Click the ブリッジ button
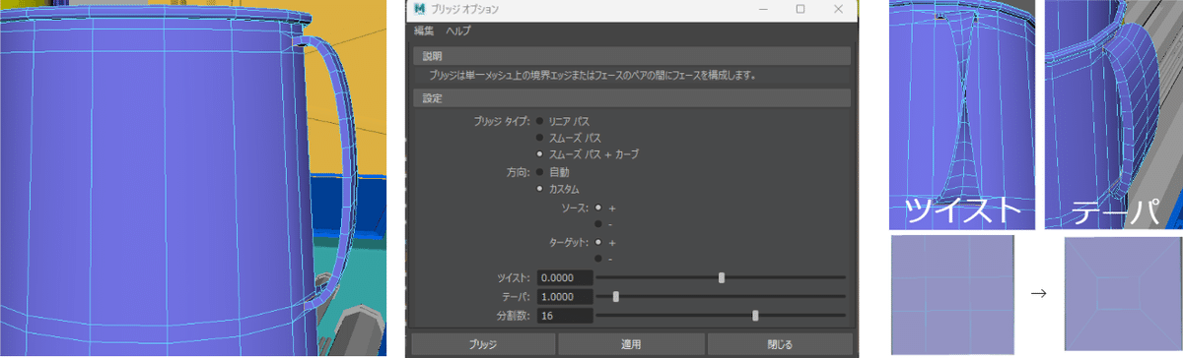 [482, 344]
